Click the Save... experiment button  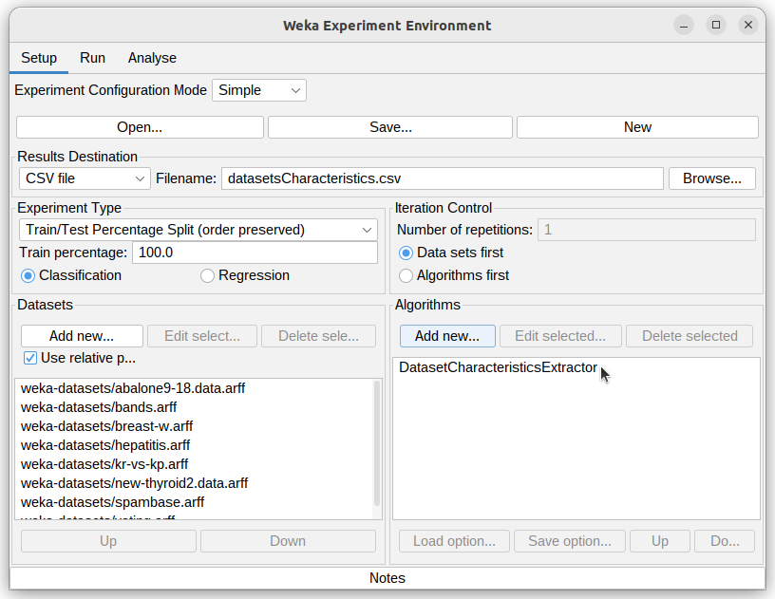pyautogui.click(x=389, y=126)
